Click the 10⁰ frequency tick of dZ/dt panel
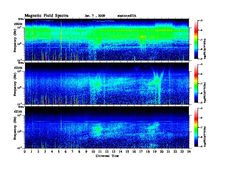 [x=19, y=132]
